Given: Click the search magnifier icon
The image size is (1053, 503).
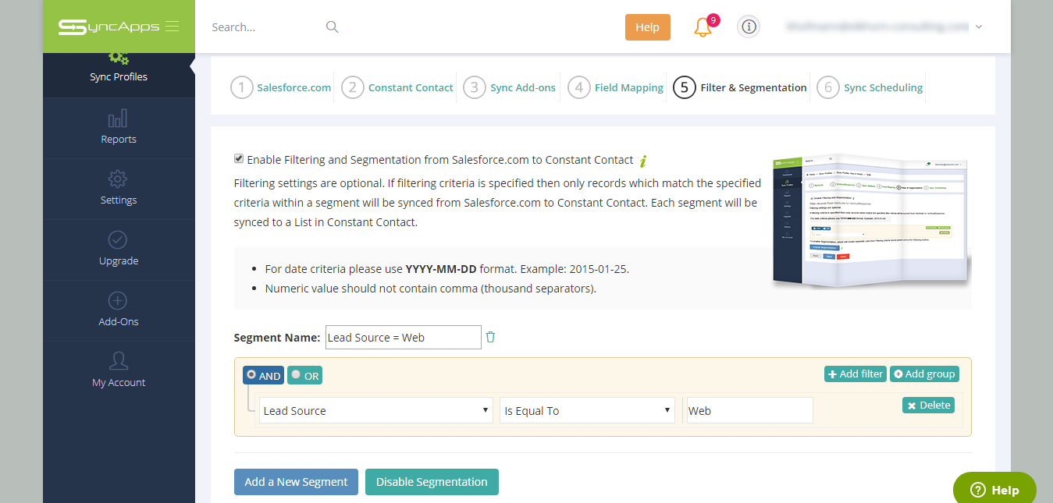Looking at the screenshot, I should 332,27.
